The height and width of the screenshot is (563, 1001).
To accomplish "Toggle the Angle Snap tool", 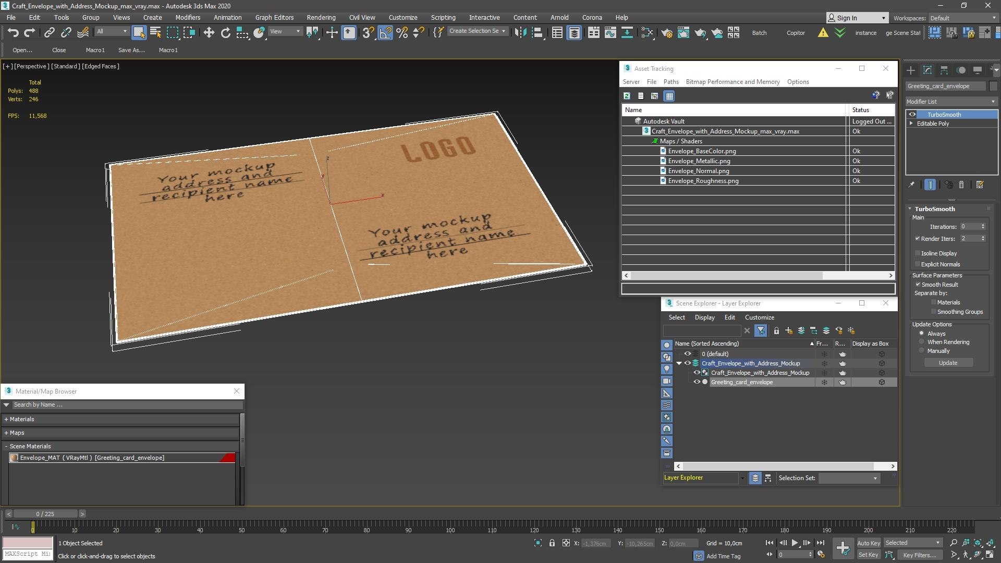I will tap(385, 32).
